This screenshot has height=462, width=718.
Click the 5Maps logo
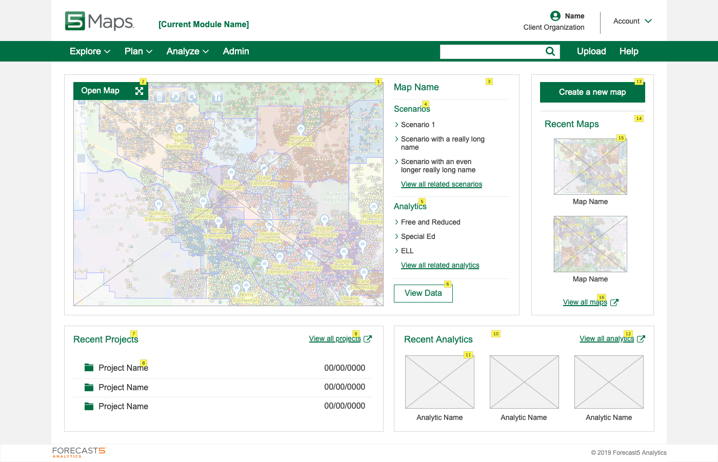[99, 22]
